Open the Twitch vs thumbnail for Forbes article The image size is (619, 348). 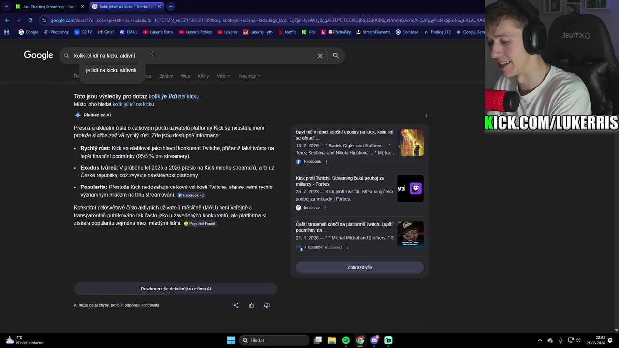[410, 188]
